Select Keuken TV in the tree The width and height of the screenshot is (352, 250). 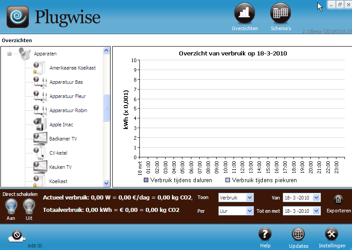pyautogui.click(x=61, y=167)
